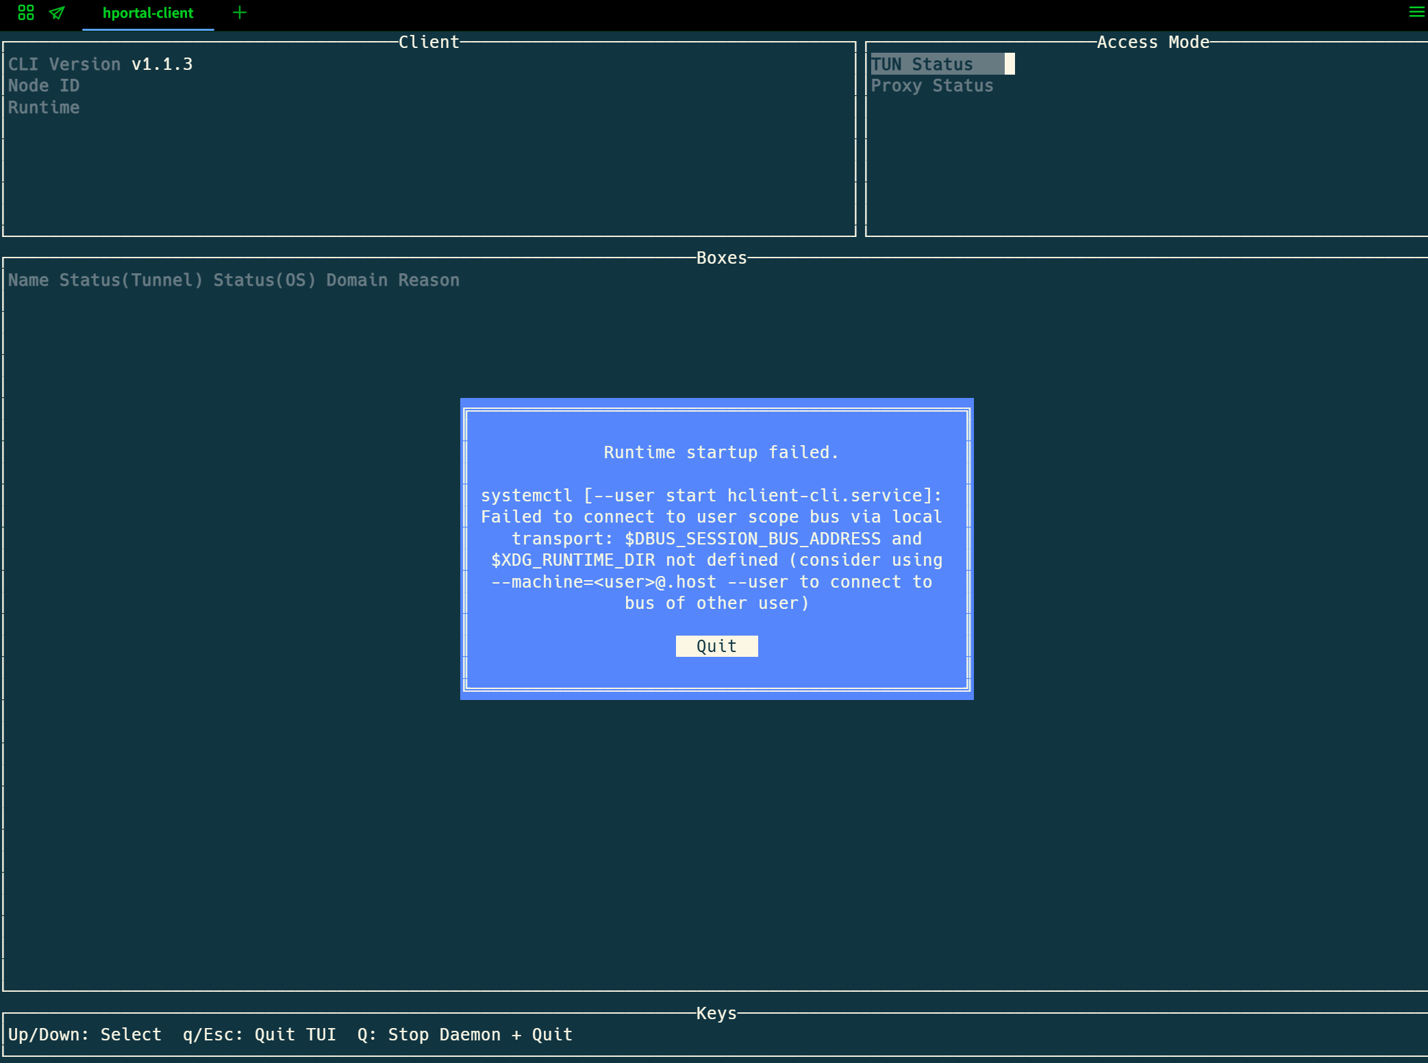Add a new tab with plus icon
The width and height of the screenshot is (1428, 1063).
(x=239, y=12)
